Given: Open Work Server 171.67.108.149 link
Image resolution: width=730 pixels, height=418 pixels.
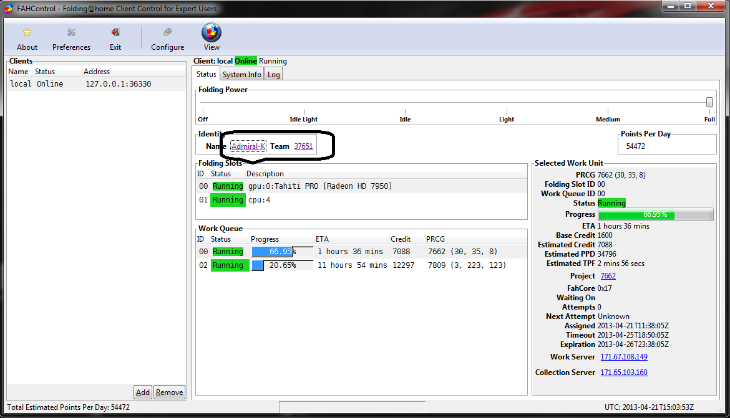Looking at the screenshot, I should point(624,356).
